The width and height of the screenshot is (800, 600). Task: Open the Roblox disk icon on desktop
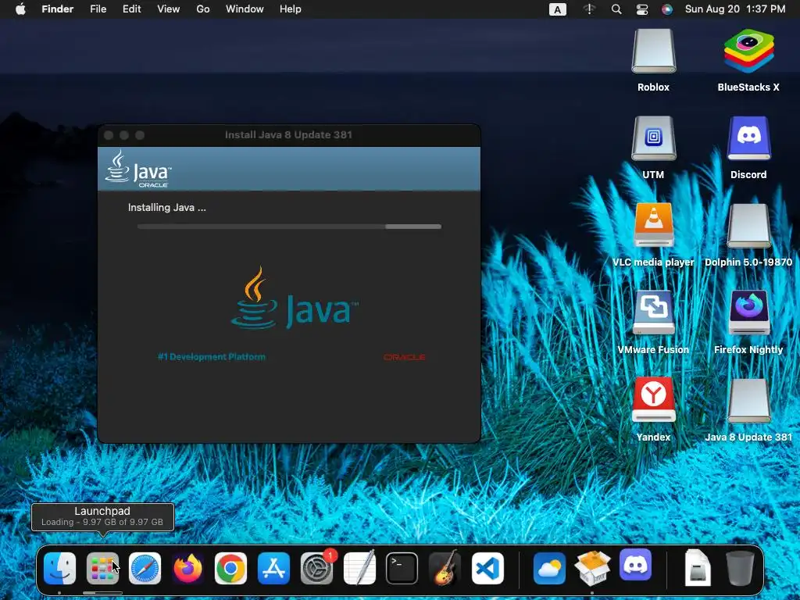click(653, 52)
